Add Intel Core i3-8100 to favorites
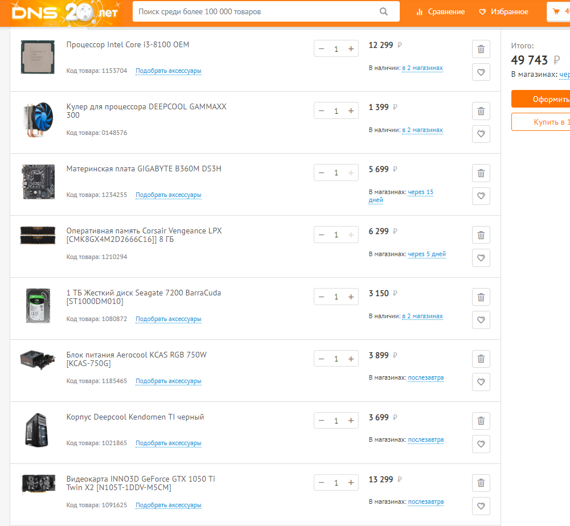The width and height of the screenshot is (570, 526). (x=481, y=72)
